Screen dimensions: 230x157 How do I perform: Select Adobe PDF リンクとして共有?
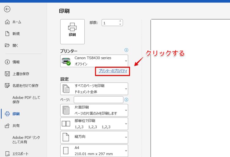[26, 140]
